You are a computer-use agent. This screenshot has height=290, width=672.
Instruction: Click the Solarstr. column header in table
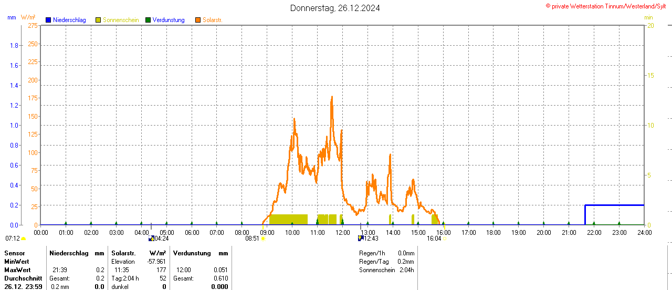tap(123, 253)
